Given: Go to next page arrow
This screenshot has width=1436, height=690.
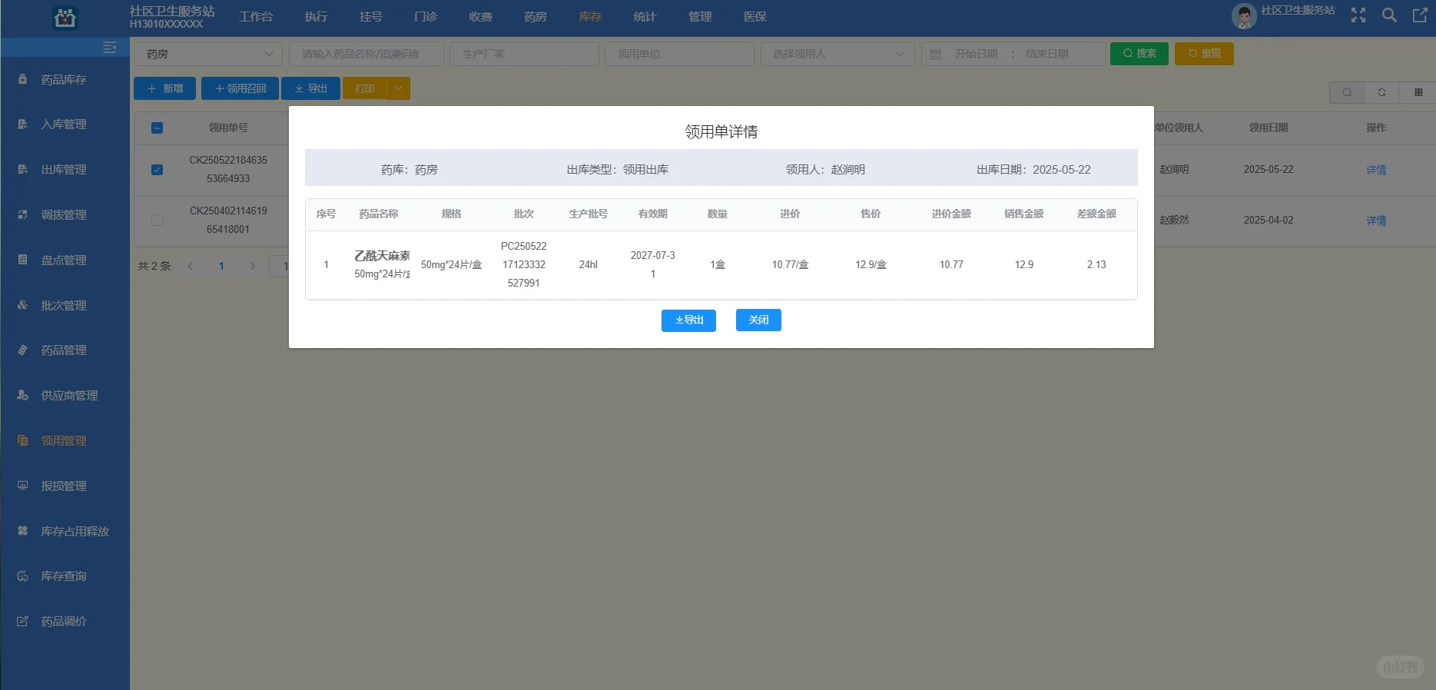Looking at the screenshot, I should (x=253, y=266).
